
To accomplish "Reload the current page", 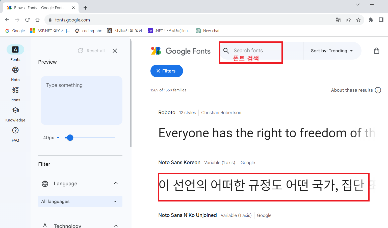I will tap(28, 20).
